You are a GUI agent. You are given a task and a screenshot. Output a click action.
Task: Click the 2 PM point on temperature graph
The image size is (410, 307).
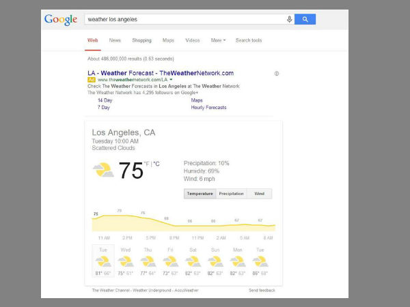(x=120, y=216)
